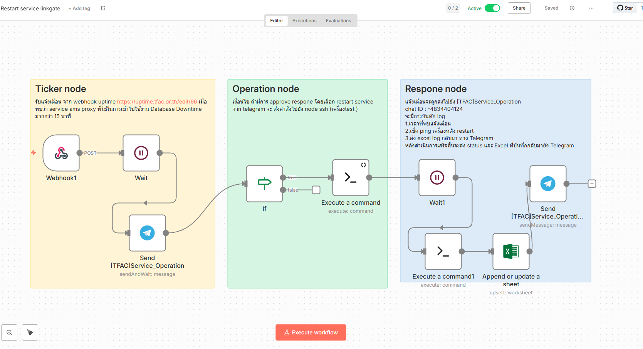Click the zoom magnifier tool

(x=9, y=332)
